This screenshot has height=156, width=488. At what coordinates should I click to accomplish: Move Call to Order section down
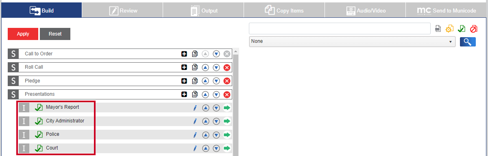(x=216, y=54)
